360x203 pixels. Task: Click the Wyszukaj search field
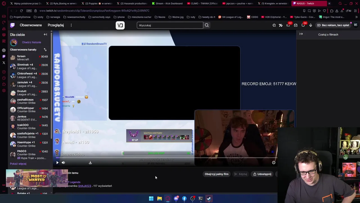(x=170, y=25)
